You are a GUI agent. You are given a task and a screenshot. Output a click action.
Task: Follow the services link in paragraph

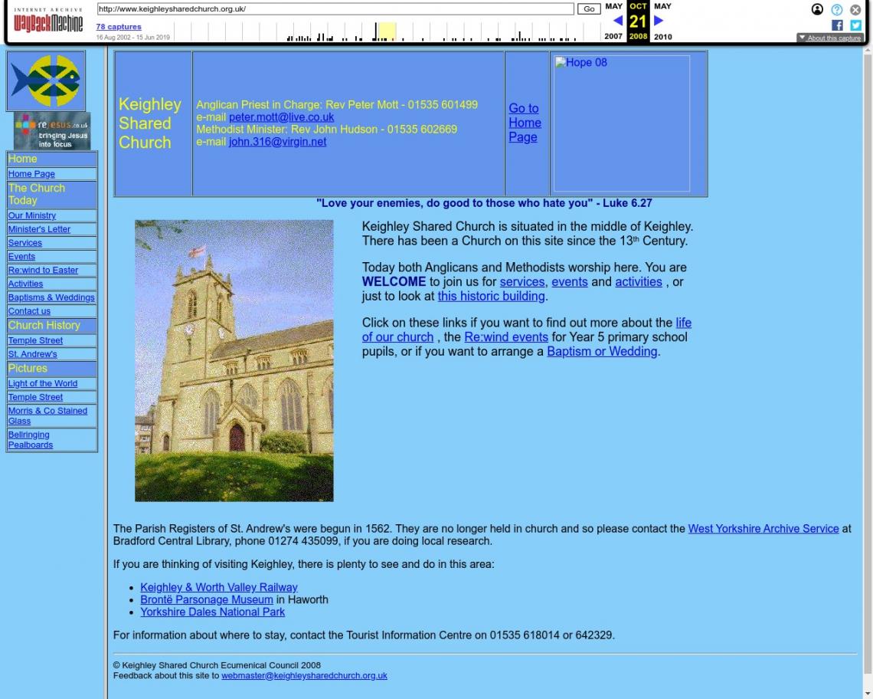tap(522, 282)
